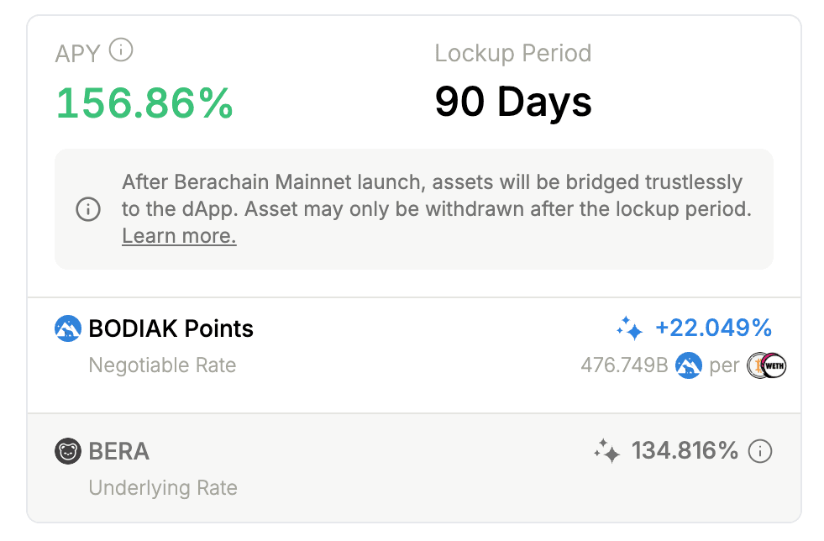Viewport: 824px width, 541px height.
Task: Click the BERA bear face icon
Action: coord(68,451)
